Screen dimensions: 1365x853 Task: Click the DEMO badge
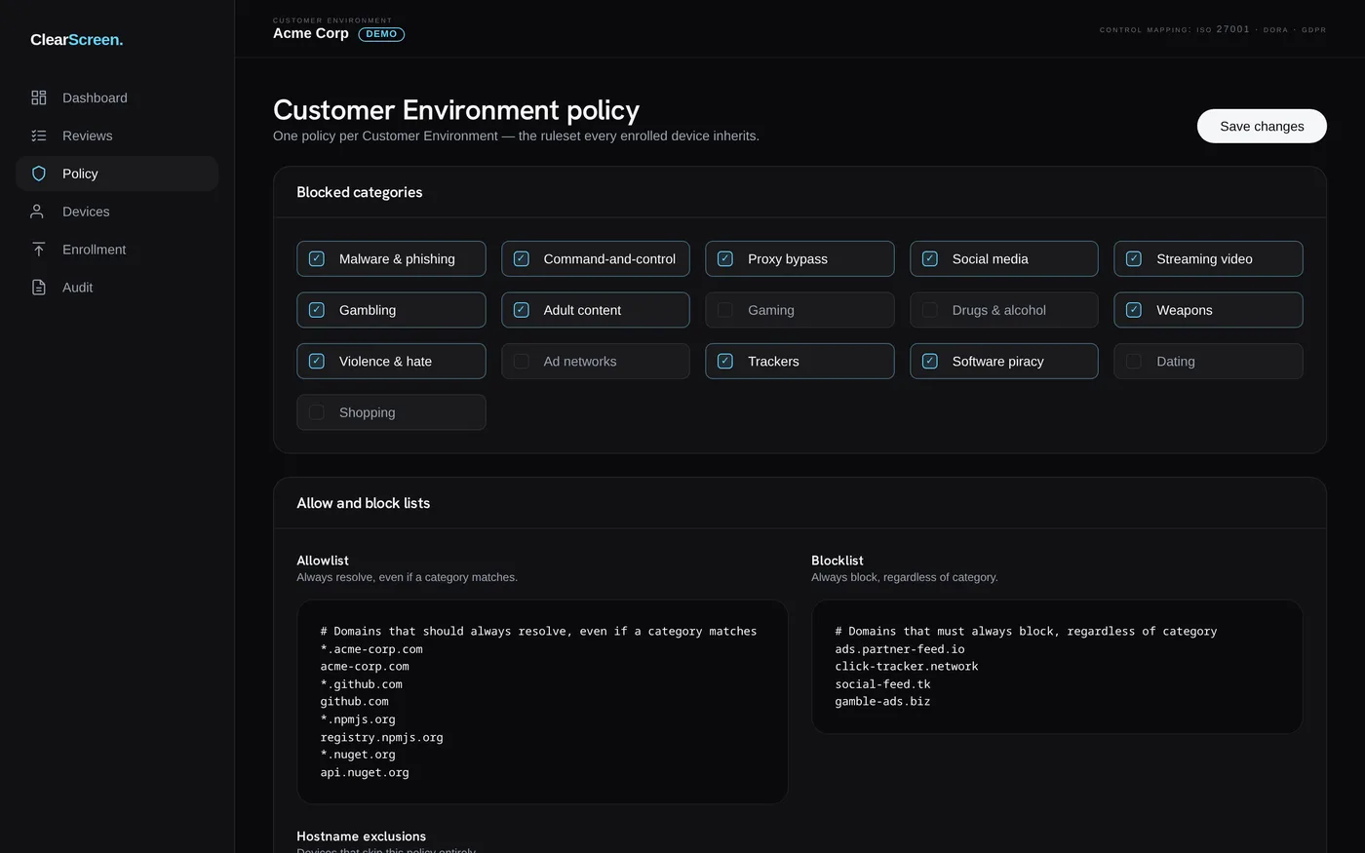pyautogui.click(x=381, y=34)
